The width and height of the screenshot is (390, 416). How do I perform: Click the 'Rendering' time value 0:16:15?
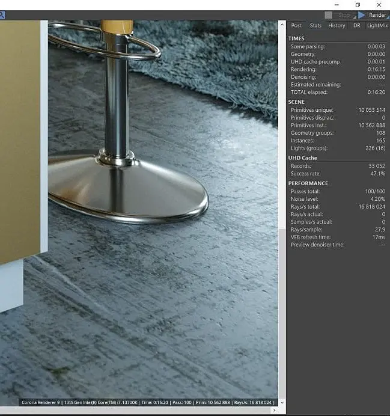pos(376,69)
